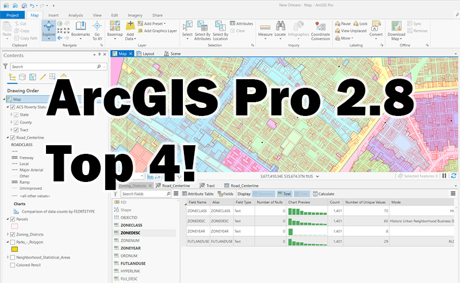This screenshot has width=460, height=283.
Task: Click View Unplaced labels
Action: [351, 31]
